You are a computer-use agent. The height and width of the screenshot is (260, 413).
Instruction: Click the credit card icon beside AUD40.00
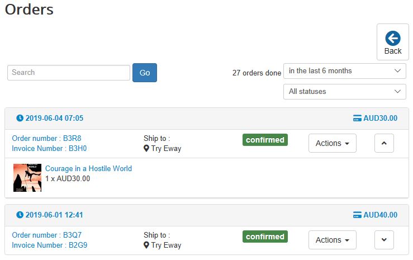click(x=357, y=215)
